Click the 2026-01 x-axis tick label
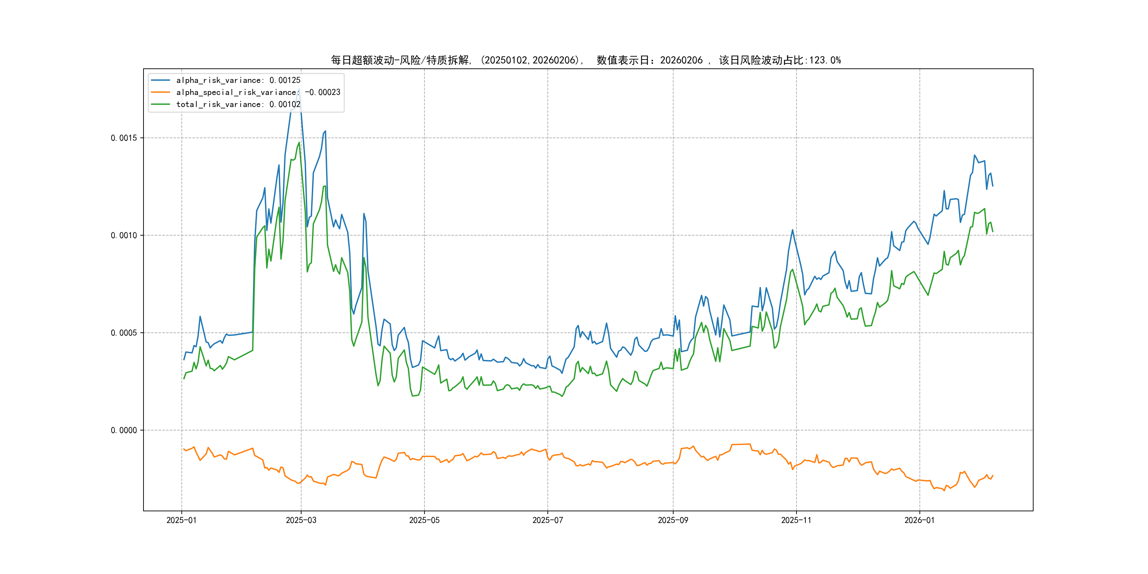Viewport: 1148px width, 574px height. tap(919, 520)
